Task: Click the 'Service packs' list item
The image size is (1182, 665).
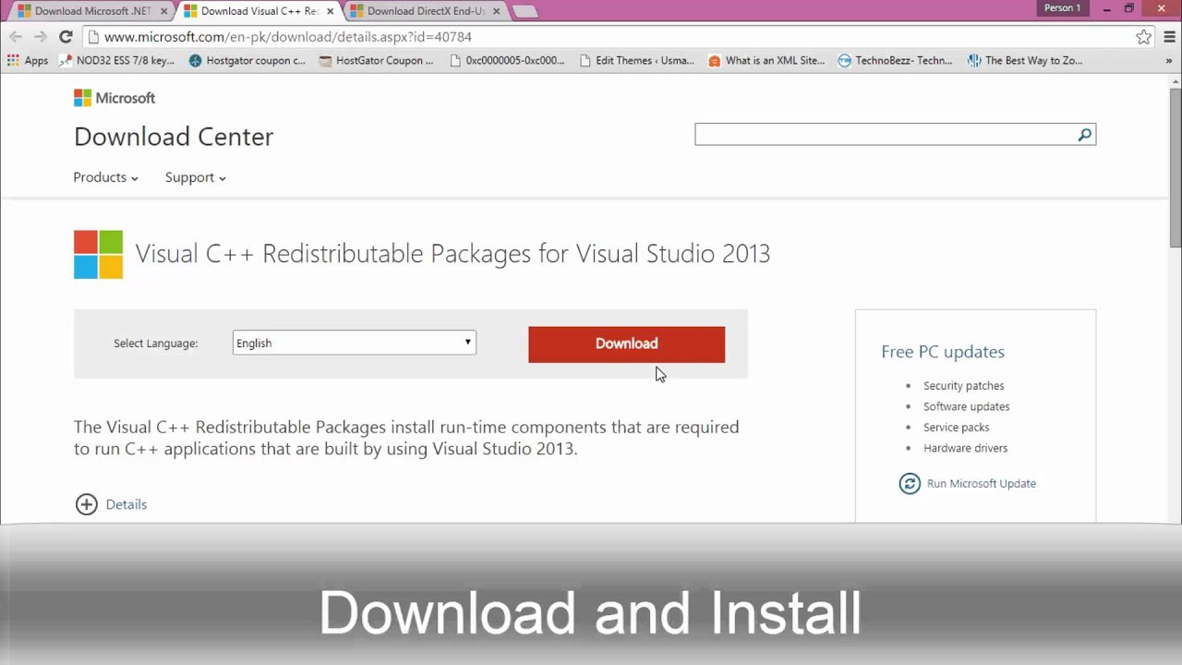Action: [x=956, y=428]
